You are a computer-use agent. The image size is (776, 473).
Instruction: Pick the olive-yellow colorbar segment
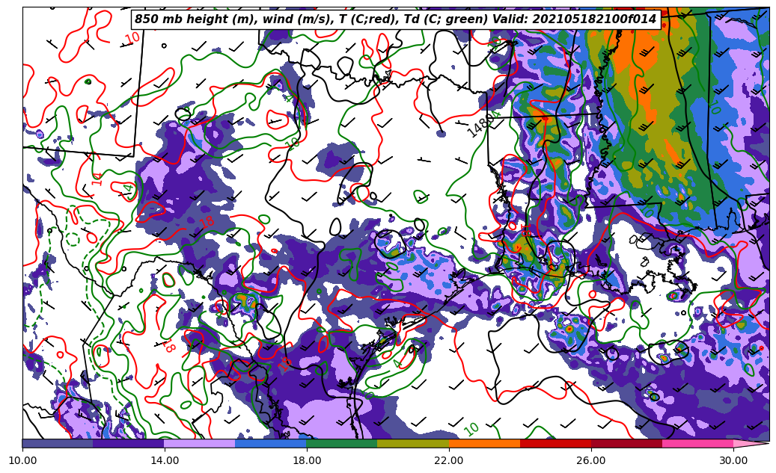click(x=413, y=443)
